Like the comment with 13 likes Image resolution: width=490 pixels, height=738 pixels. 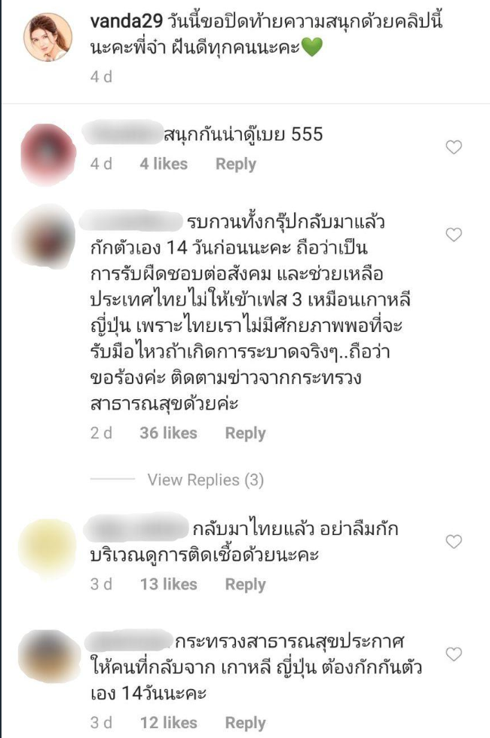(453, 542)
